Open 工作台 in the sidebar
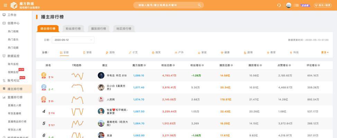 tap(12, 15)
